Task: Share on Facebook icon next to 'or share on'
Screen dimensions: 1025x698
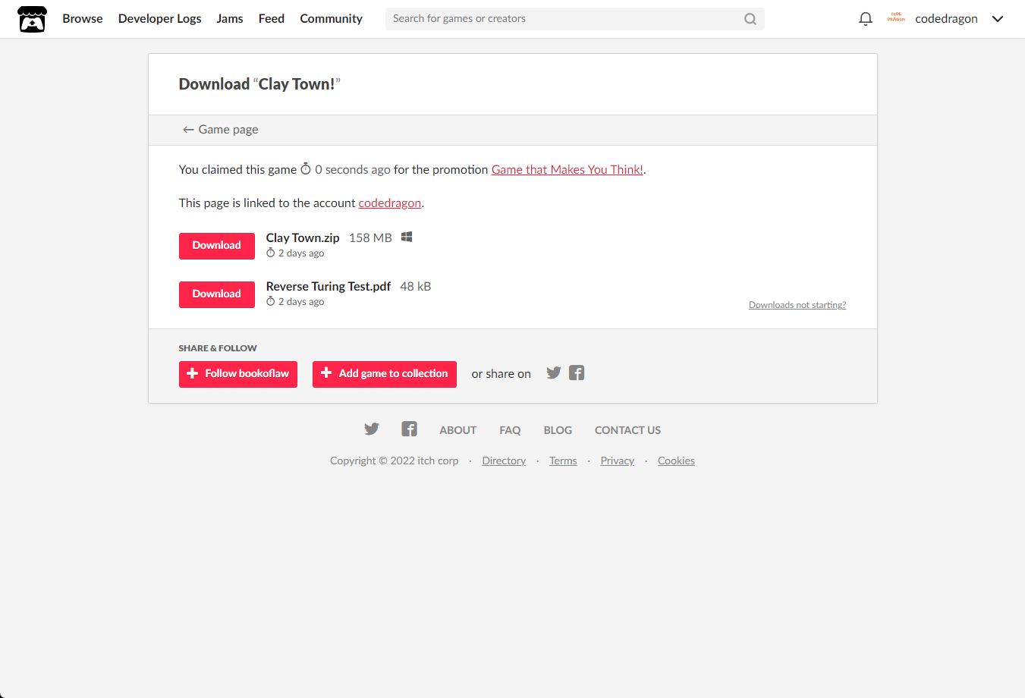Action: pos(577,373)
